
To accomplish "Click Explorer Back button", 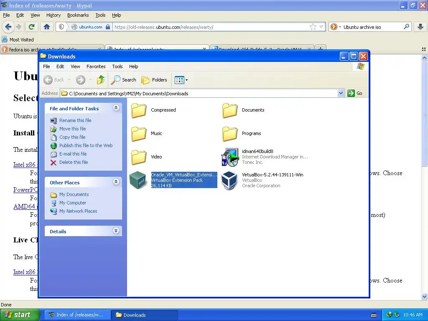I will (x=54, y=80).
